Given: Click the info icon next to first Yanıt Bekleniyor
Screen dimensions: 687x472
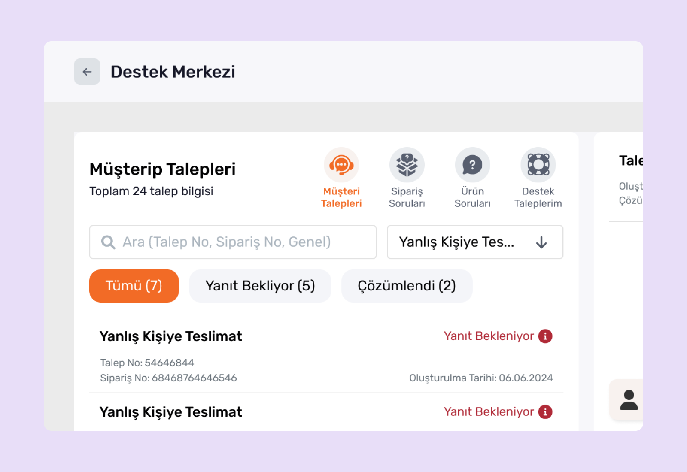Looking at the screenshot, I should [546, 336].
